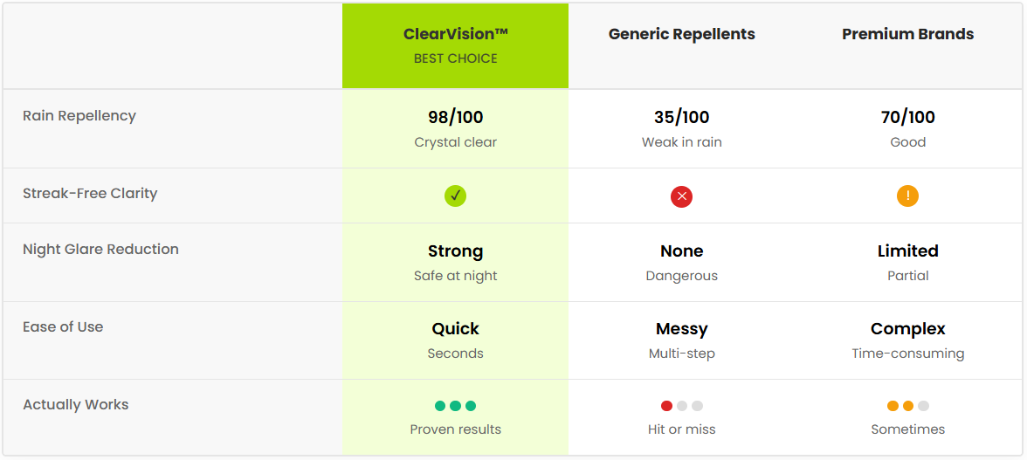The image size is (1027, 460).
Task: Select the Generic Repellents column header
Action: coord(681,34)
